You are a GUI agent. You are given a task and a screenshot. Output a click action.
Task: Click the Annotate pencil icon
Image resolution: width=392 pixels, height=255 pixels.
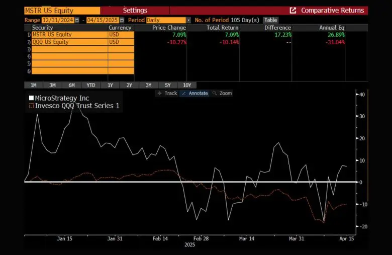click(184, 94)
